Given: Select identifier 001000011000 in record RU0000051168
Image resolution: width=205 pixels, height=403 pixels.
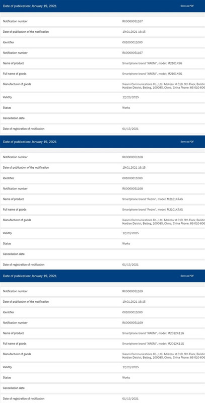Looking at the screenshot, I should click(x=132, y=178).
